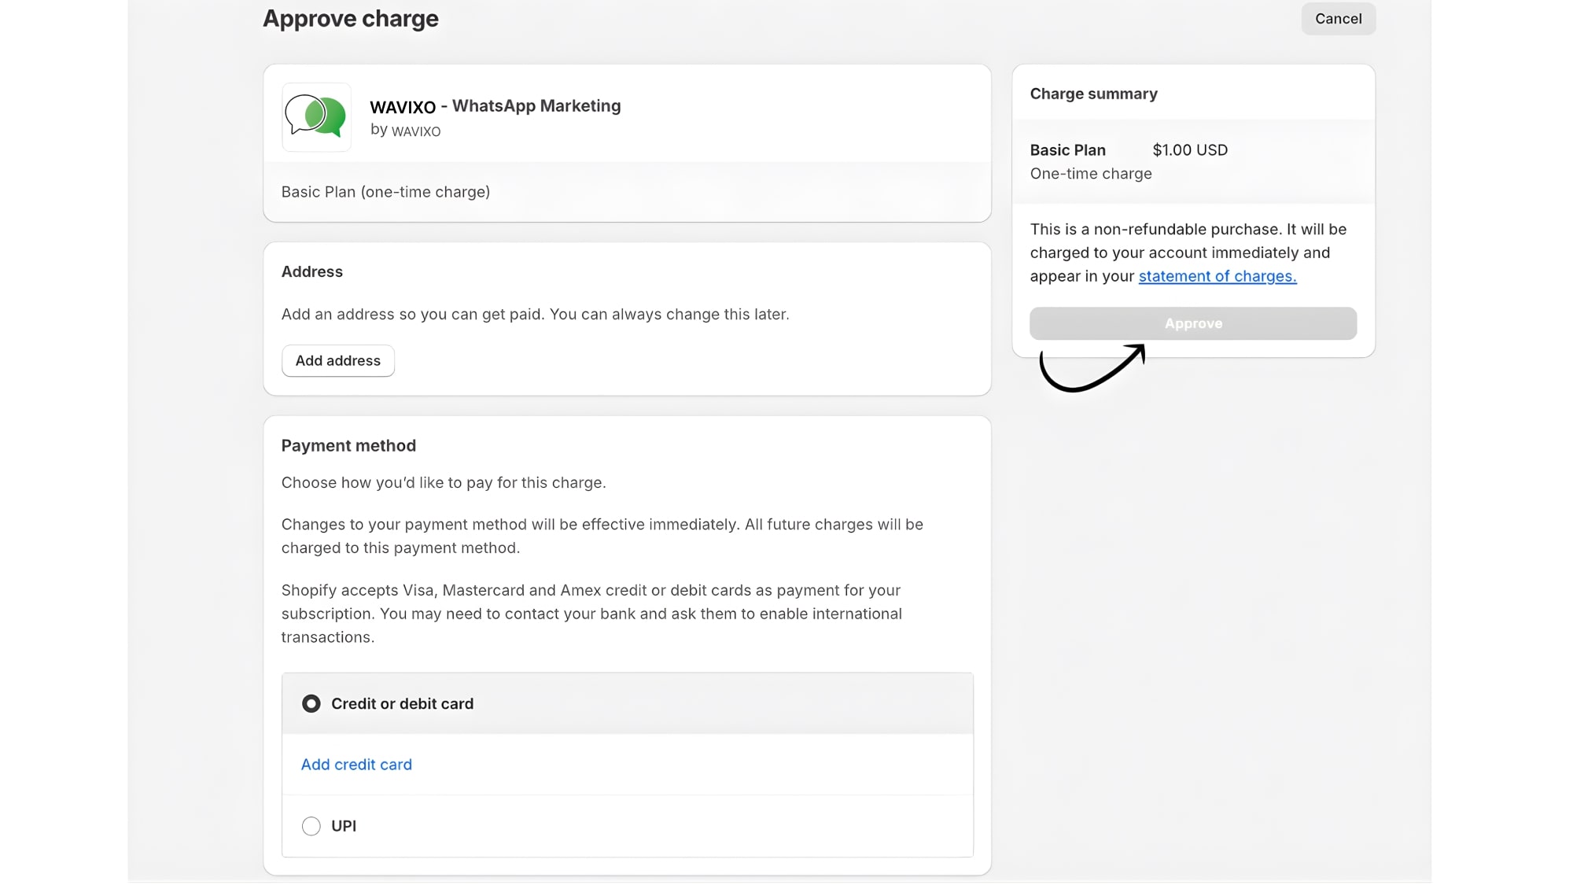Click the Charge summary heading

[x=1093, y=94]
